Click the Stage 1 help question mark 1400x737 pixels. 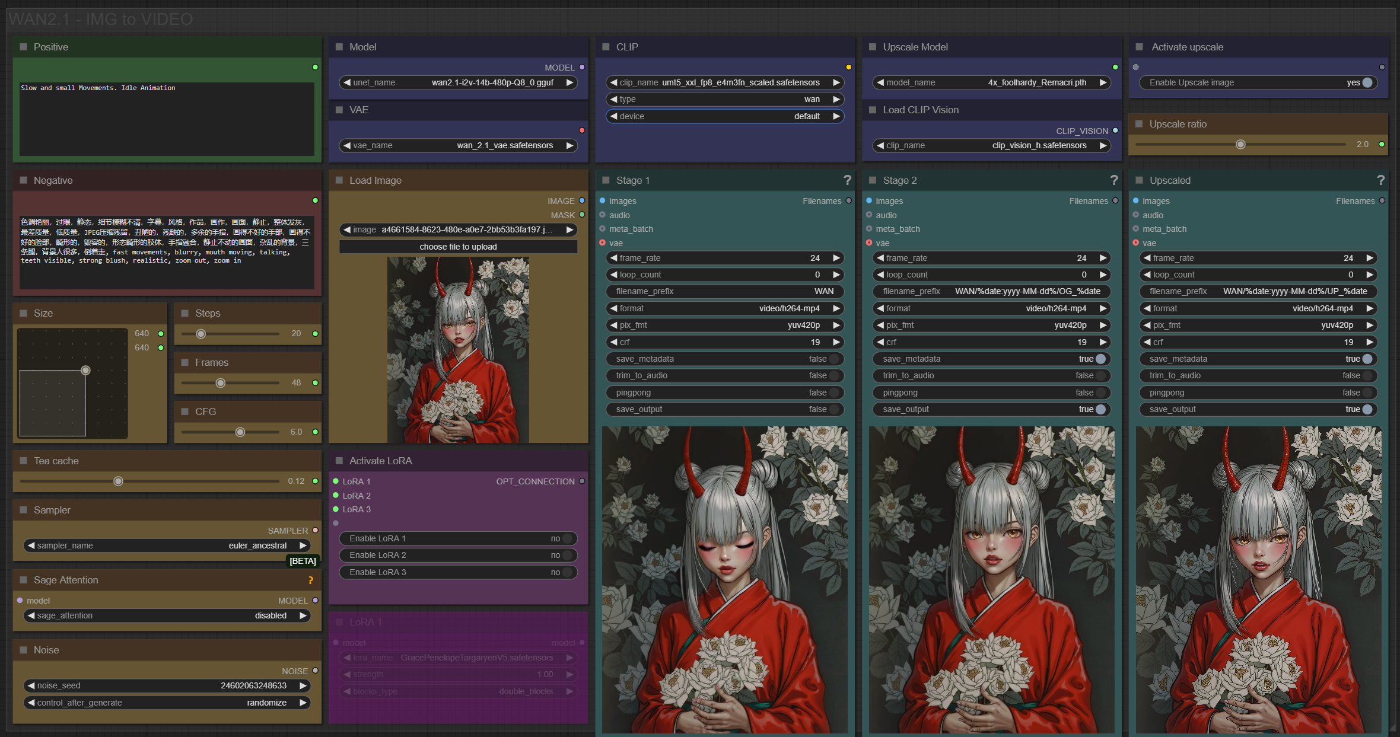click(x=847, y=180)
